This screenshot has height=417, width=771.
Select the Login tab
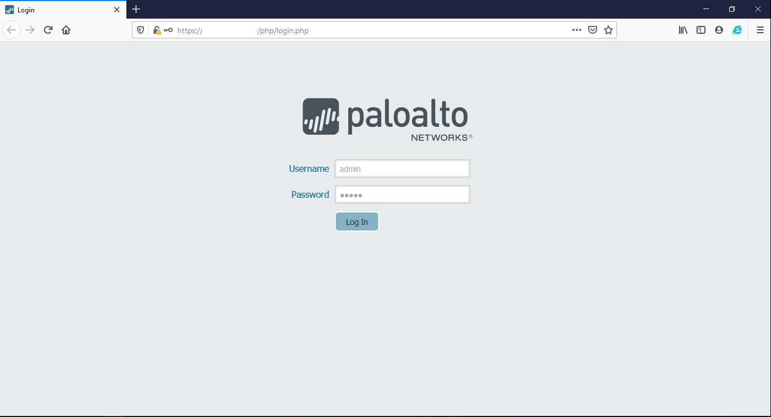(63, 10)
